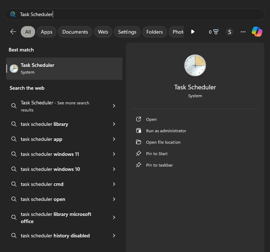The image size is (270, 252).
Task: Switch to the Folders filter tab
Action: pos(154,32)
